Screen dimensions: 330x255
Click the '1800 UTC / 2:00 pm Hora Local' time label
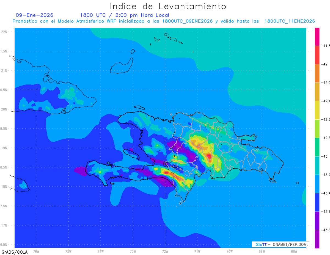(125, 15)
